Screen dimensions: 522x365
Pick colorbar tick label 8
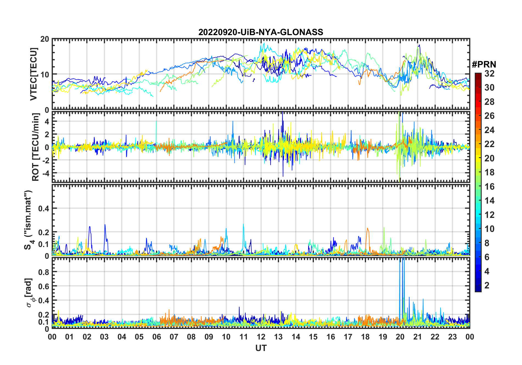[x=487, y=243]
